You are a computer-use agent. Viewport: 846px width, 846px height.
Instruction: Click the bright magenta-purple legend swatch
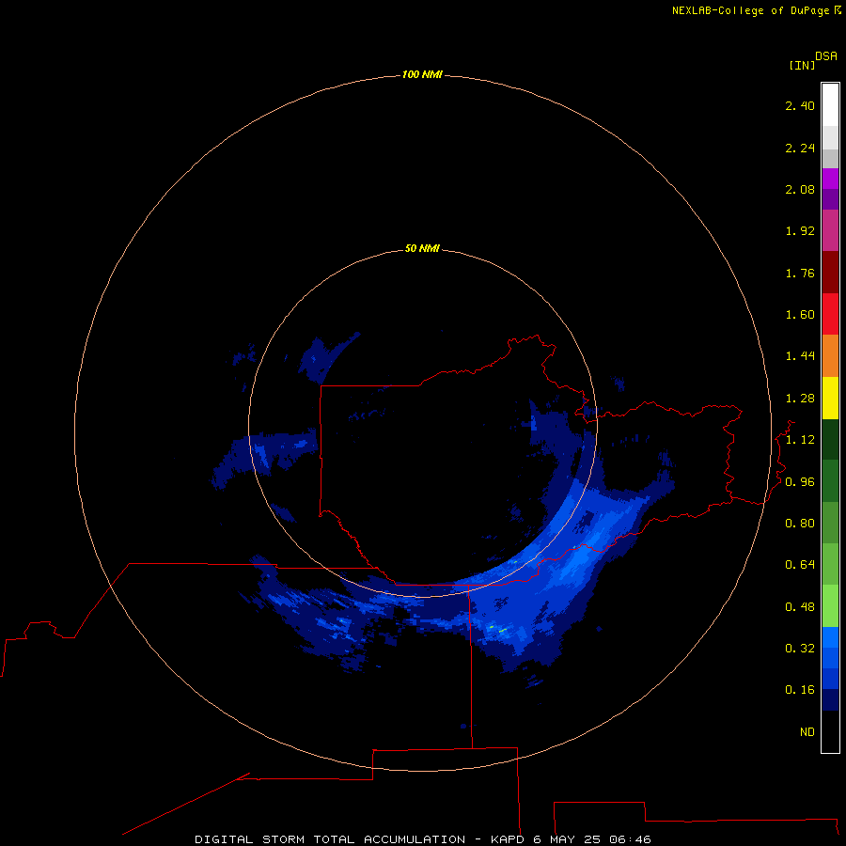(x=830, y=179)
